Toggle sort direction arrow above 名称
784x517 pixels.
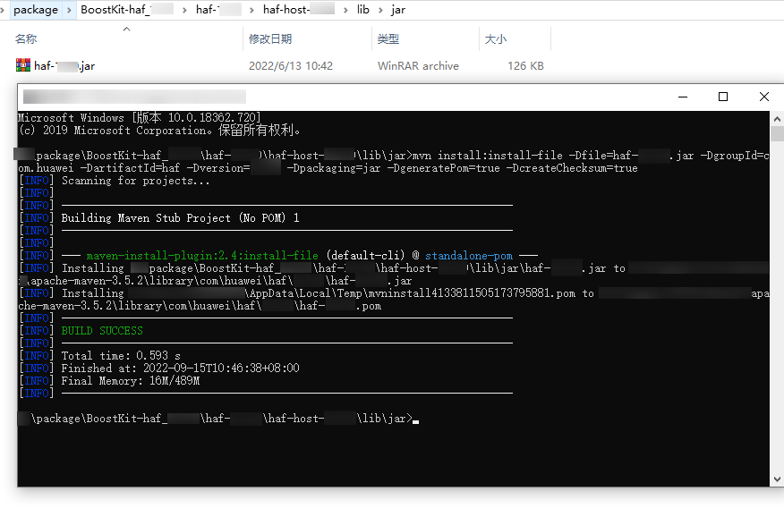127,29
